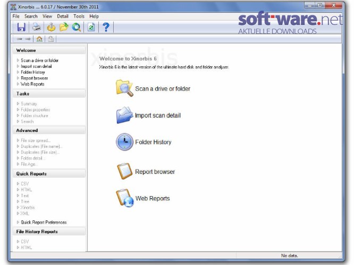This screenshot has height=265, width=354.
Task: Click the Xinorbis title bar app icon
Action: (13, 7)
